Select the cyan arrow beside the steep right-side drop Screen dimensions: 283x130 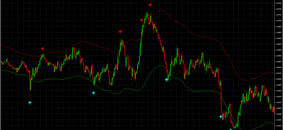(221, 117)
